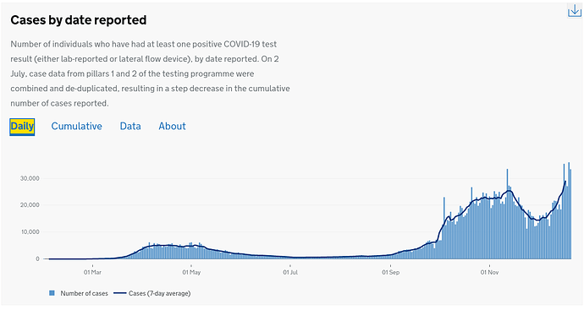Open the Data tab

[130, 127]
